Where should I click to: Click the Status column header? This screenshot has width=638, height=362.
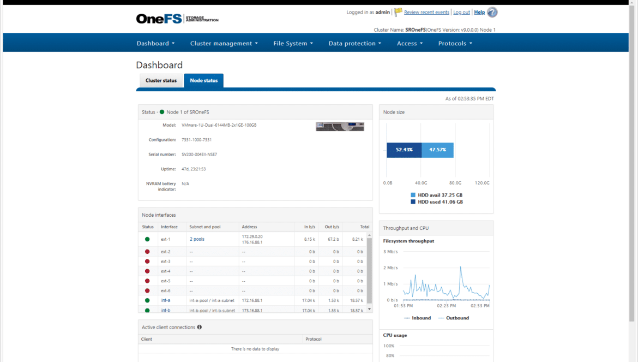point(148,227)
